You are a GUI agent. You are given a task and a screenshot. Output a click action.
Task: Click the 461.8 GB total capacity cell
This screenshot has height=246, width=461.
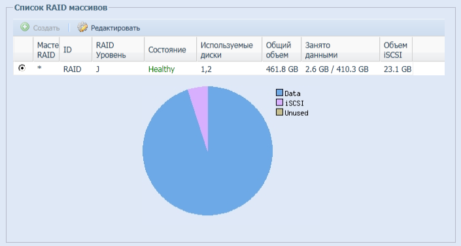(x=282, y=69)
